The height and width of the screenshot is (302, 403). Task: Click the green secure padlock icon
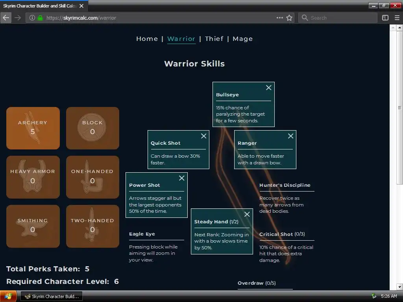[40, 18]
